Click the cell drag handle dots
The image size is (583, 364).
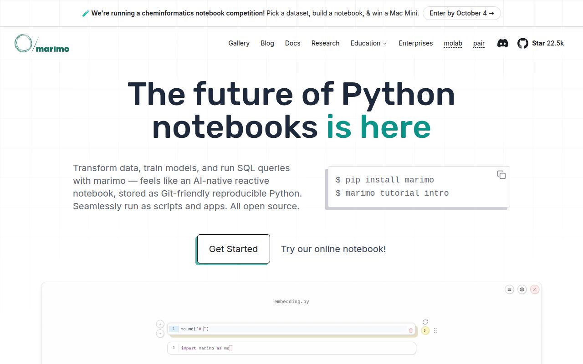pos(435,331)
